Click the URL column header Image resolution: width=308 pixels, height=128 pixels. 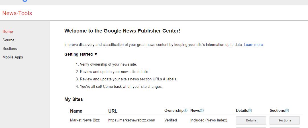[113, 111]
